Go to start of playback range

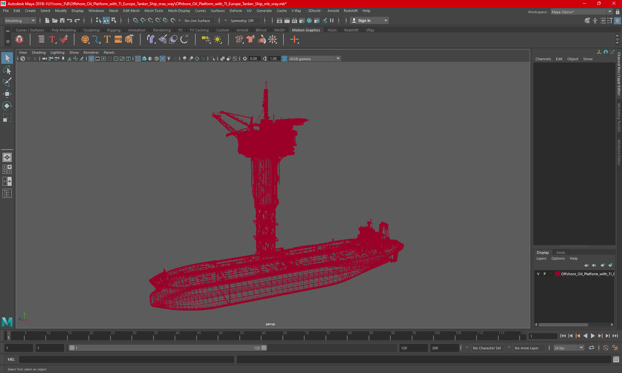click(563, 336)
